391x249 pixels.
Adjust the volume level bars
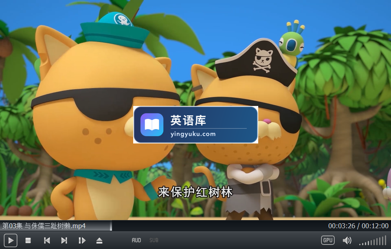(373, 241)
